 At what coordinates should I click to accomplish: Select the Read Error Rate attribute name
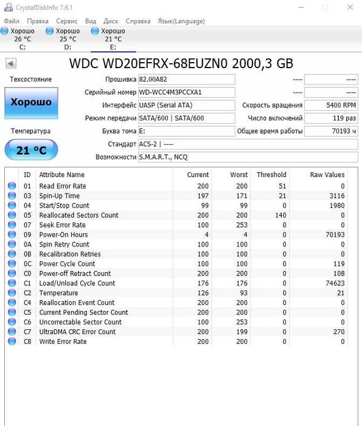click(63, 186)
